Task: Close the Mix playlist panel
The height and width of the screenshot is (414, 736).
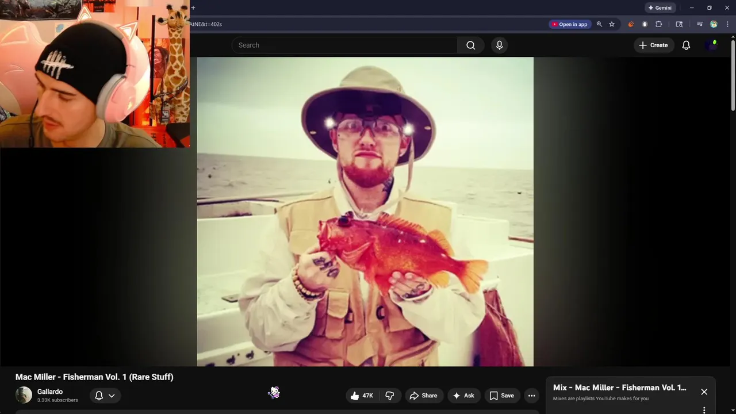Action: (704, 392)
